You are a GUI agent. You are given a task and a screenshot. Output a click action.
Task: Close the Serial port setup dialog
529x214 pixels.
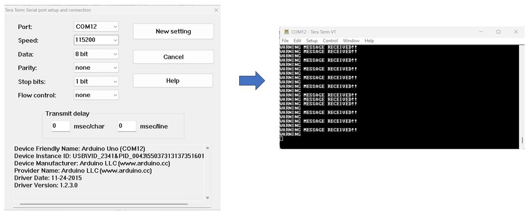[x=216, y=10]
